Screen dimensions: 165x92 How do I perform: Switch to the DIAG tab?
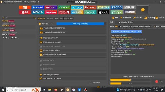61,19
